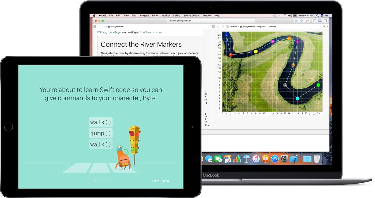Select the cyan river marker
Viewport: 375px width, 198px height.
(297, 98)
